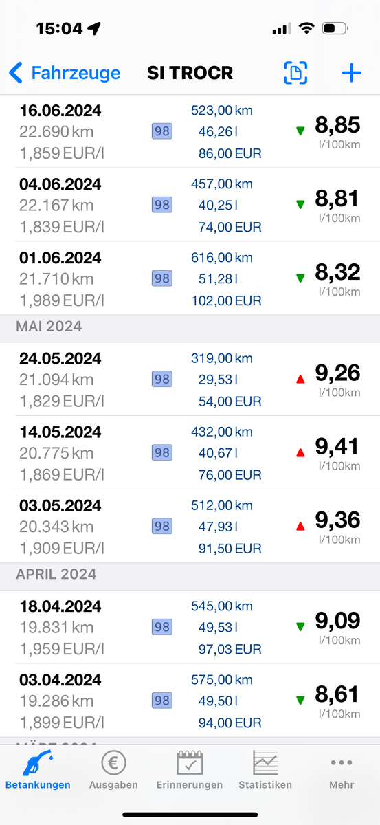The height and width of the screenshot is (825, 380).
Task: Open the 18.04.2024 refueling entry
Action: tap(190, 627)
